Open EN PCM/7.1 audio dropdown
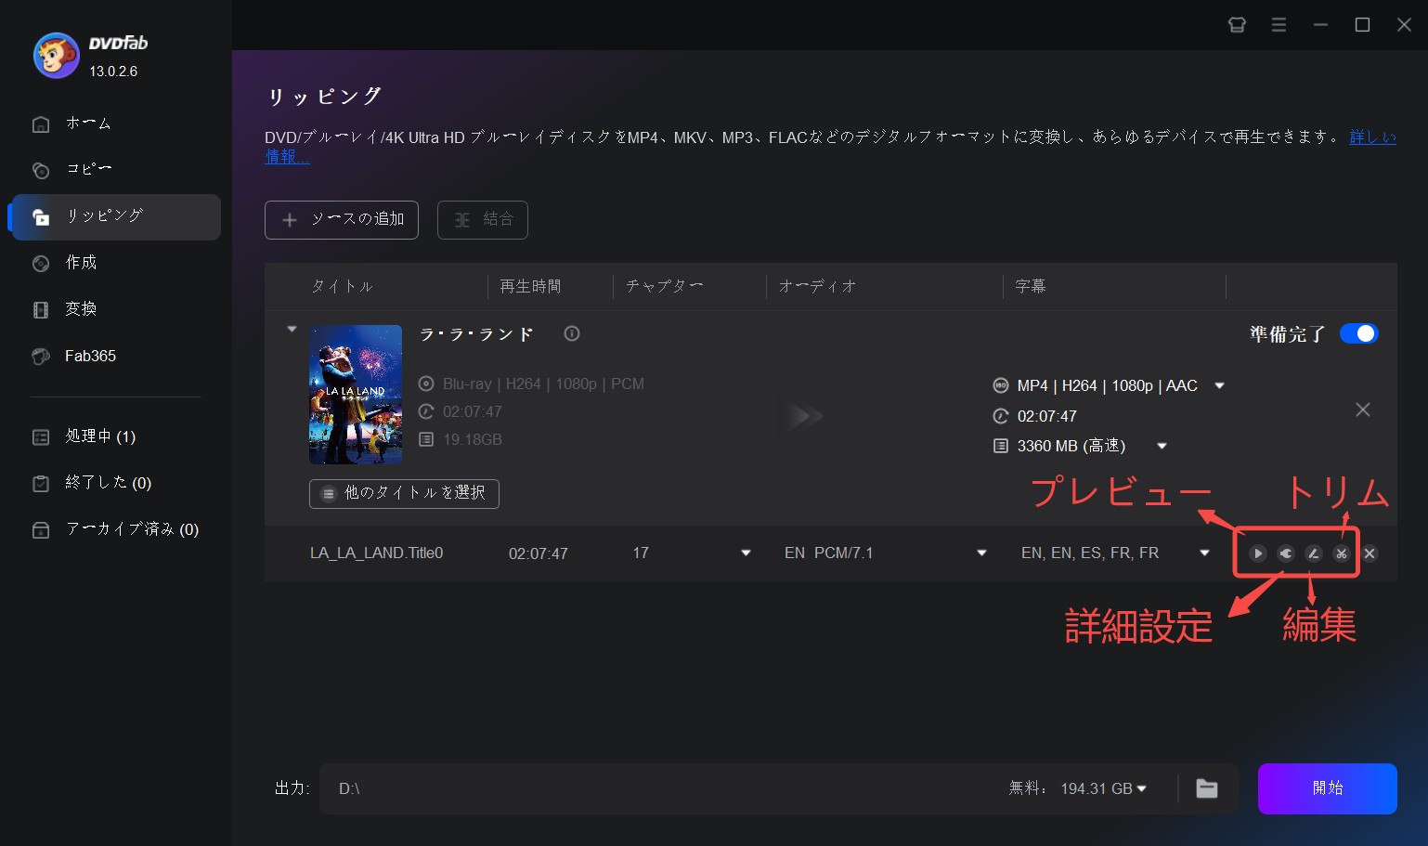 (981, 553)
